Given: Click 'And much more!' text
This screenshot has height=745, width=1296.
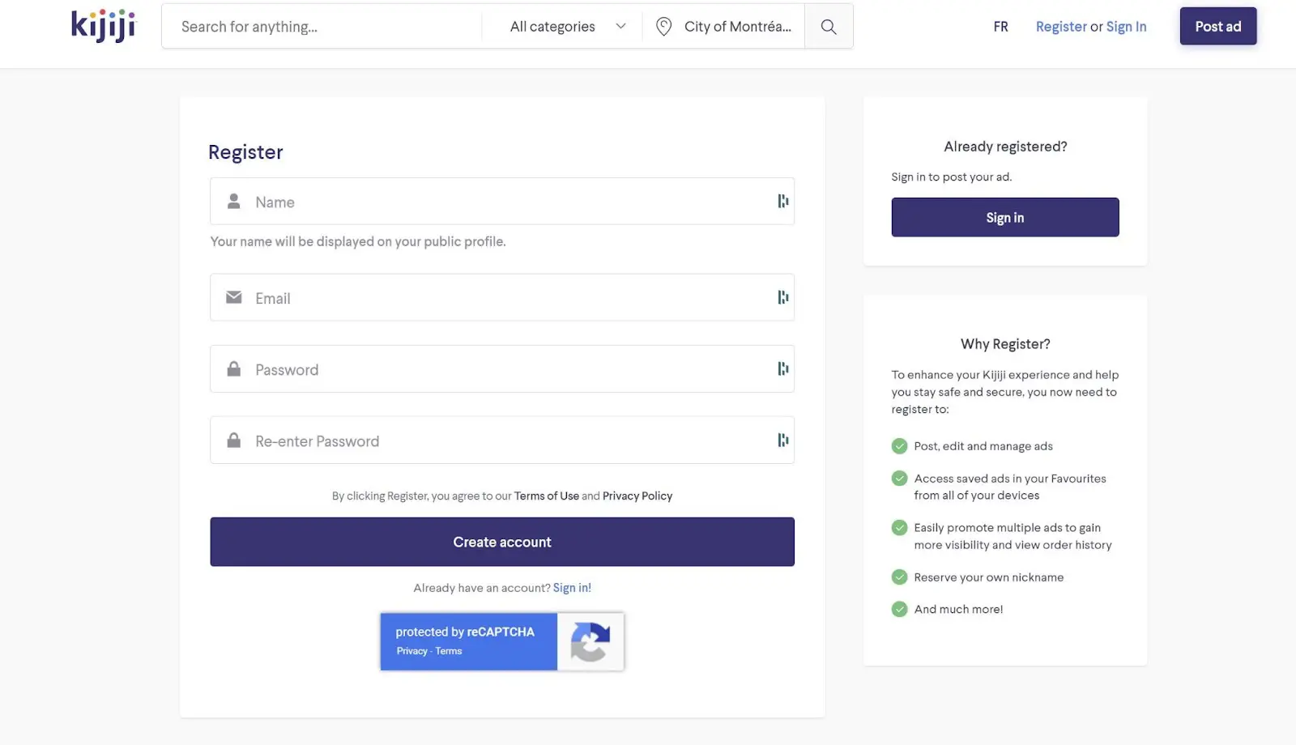Looking at the screenshot, I should [958, 609].
